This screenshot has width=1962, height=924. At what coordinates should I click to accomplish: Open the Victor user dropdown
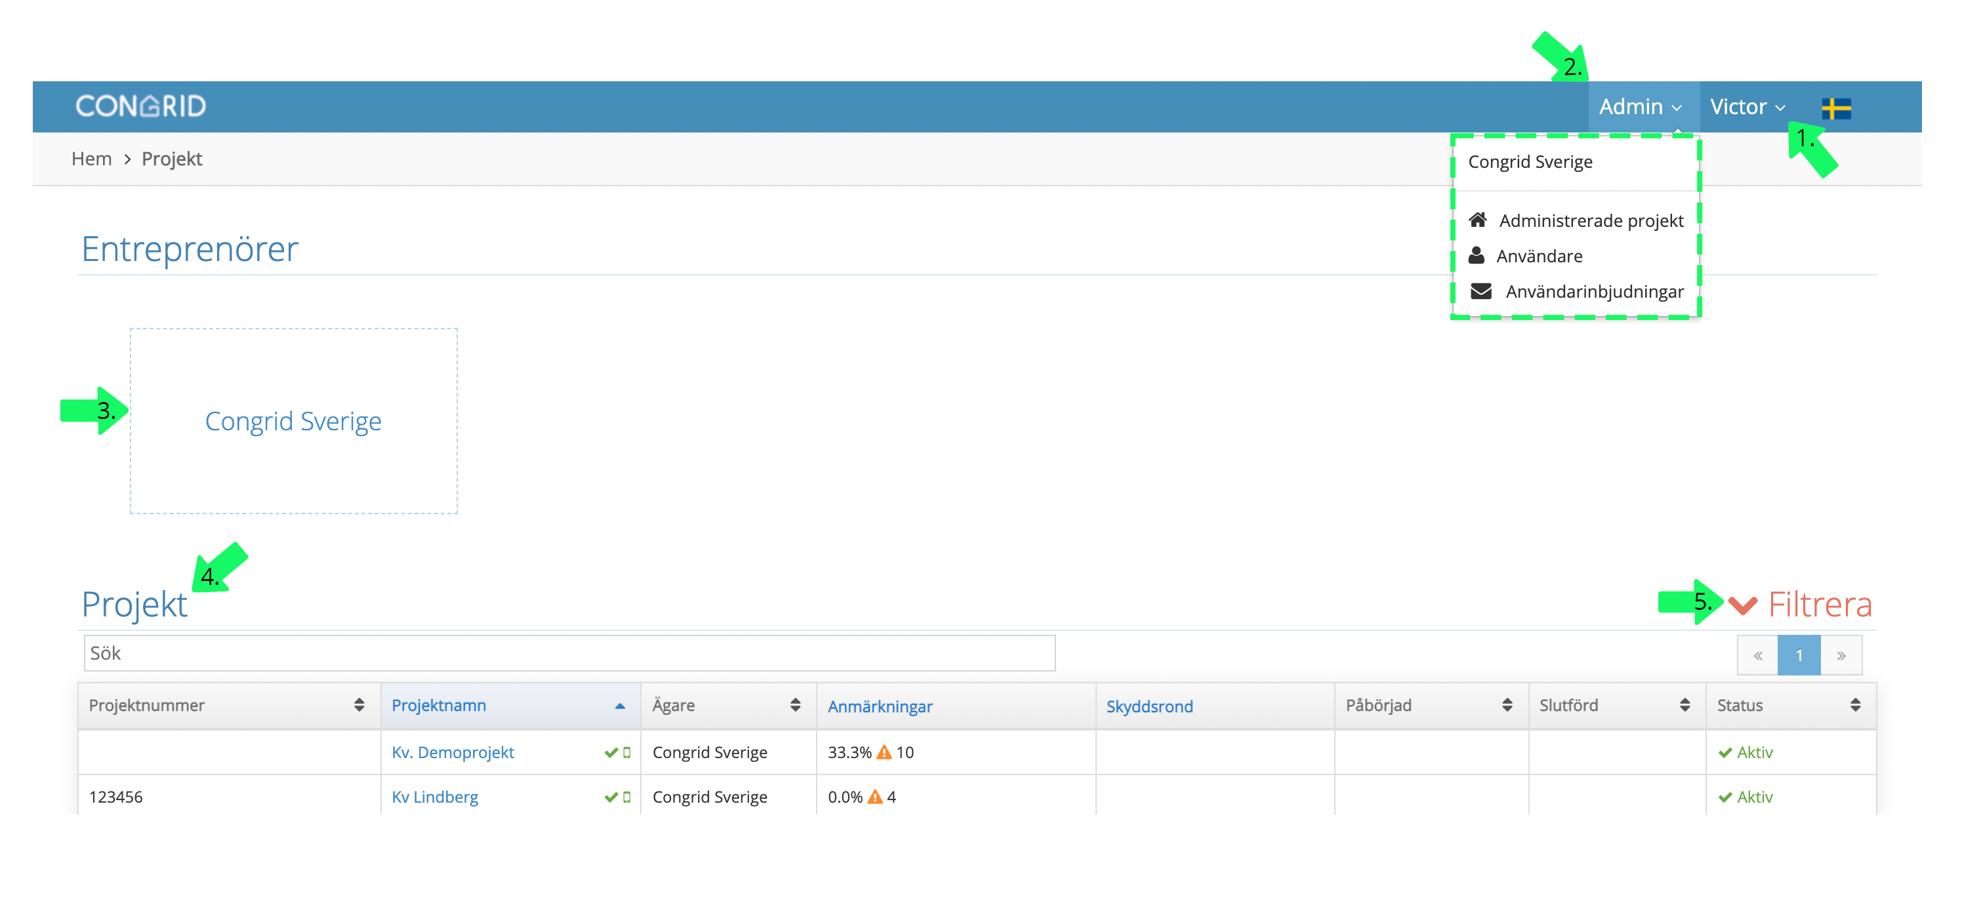[1747, 106]
